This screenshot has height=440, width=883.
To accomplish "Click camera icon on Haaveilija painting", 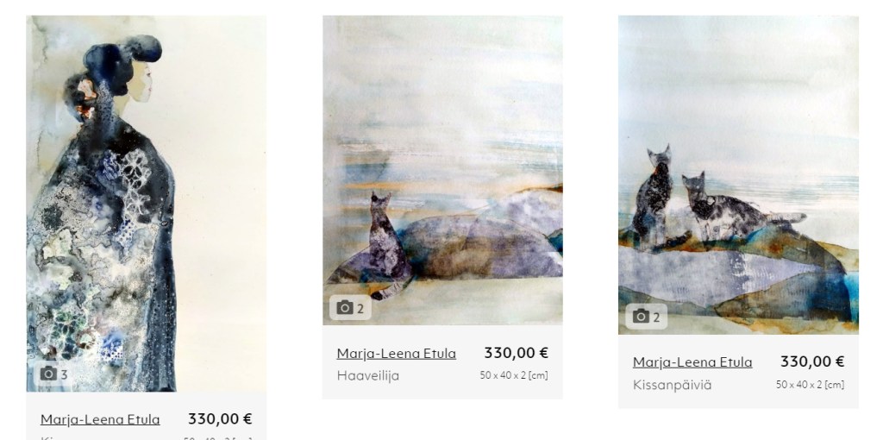I will (x=350, y=308).
